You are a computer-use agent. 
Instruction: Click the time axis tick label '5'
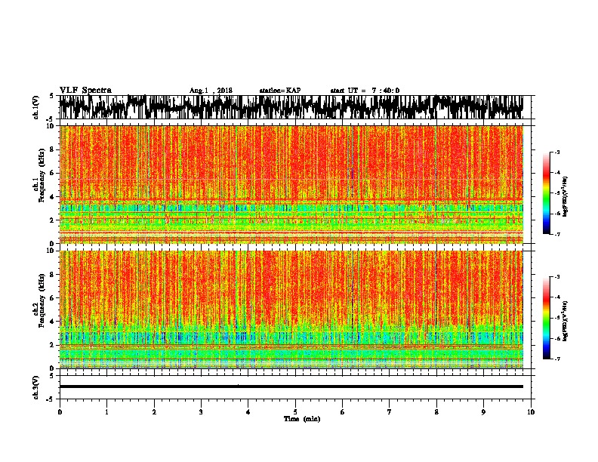295,412
